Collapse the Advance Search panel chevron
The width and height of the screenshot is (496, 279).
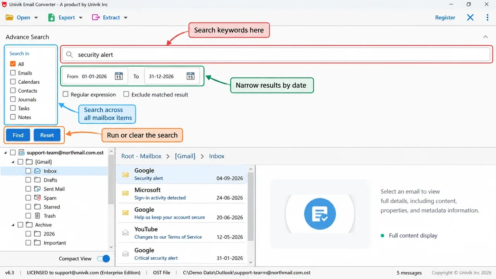click(486, 37)
